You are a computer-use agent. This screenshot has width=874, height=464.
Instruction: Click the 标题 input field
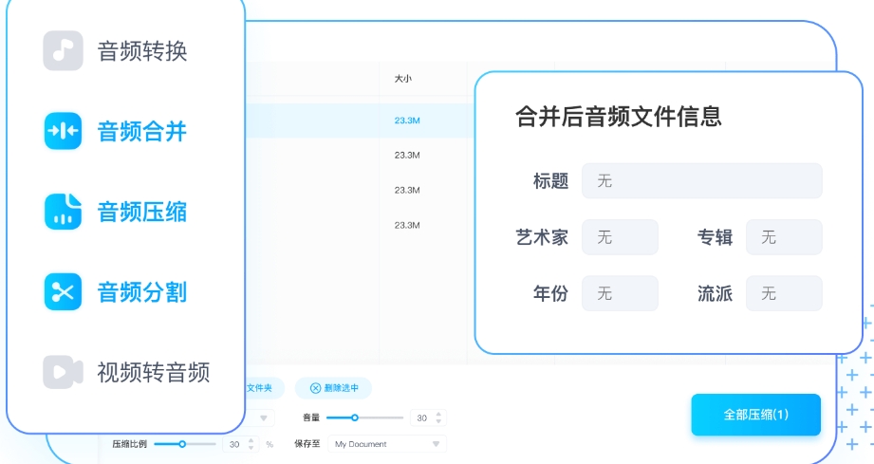(702, 180)
